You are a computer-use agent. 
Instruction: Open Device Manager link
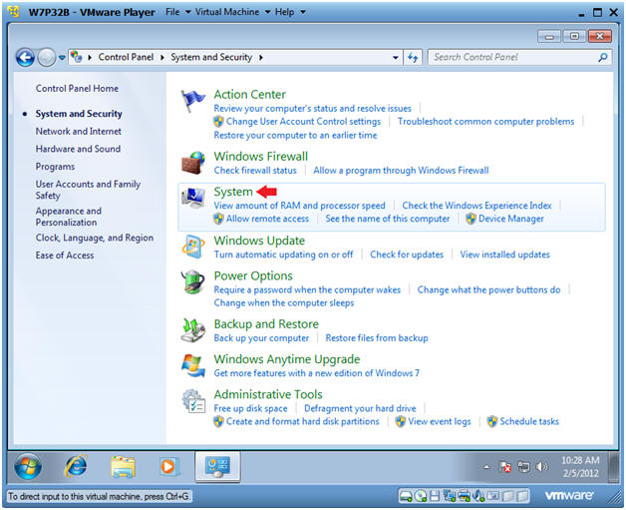pos(511,219)
